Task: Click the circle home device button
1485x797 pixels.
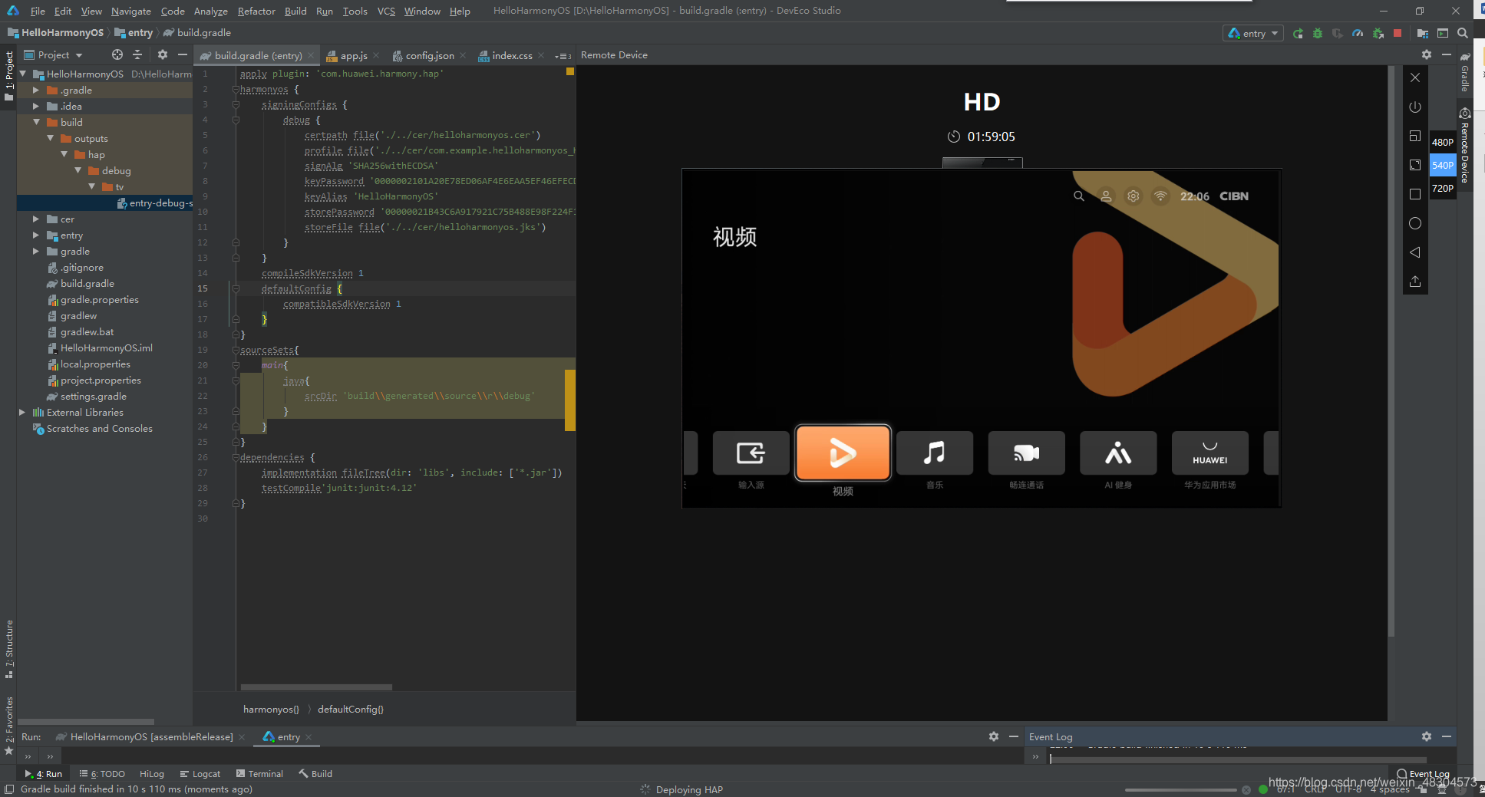Action: click(1415, 223)
